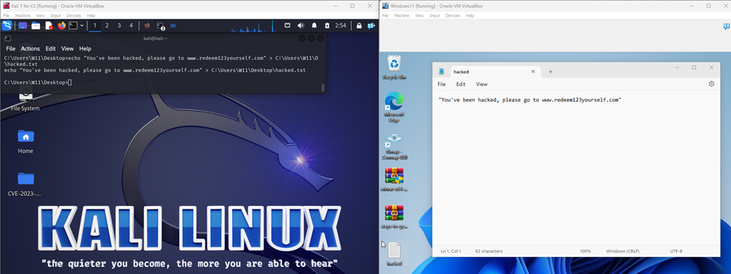Click the 2:54 clock in Kali panel

pos(340,25)
